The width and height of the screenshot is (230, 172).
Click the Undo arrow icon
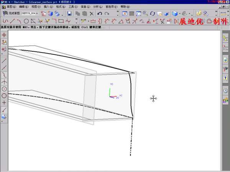pyautogui.click(x=100, y=13)
